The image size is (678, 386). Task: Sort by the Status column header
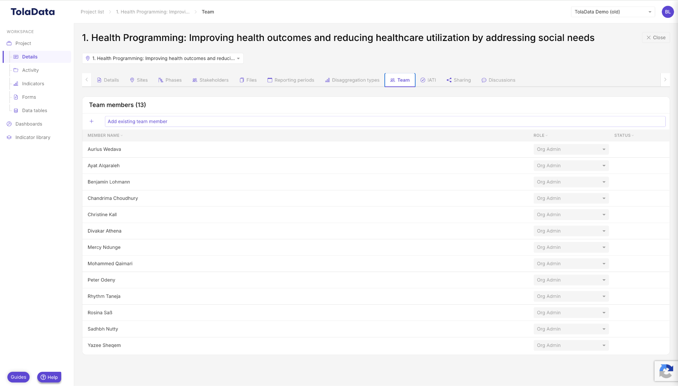(624, 135)
